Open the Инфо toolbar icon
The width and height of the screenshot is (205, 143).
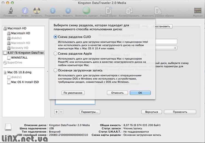click(25, 11)
